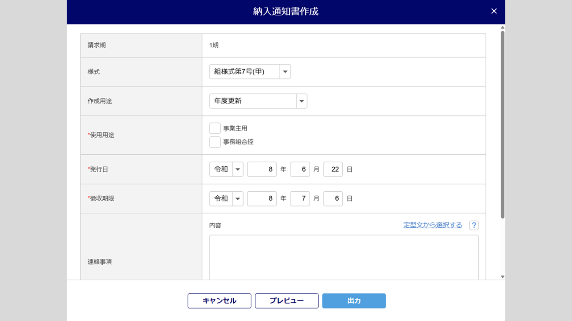This screenshot has height=321, width=572.
Task: Check the 事務組合控 checkbox
Action: [x=215, y=142]
